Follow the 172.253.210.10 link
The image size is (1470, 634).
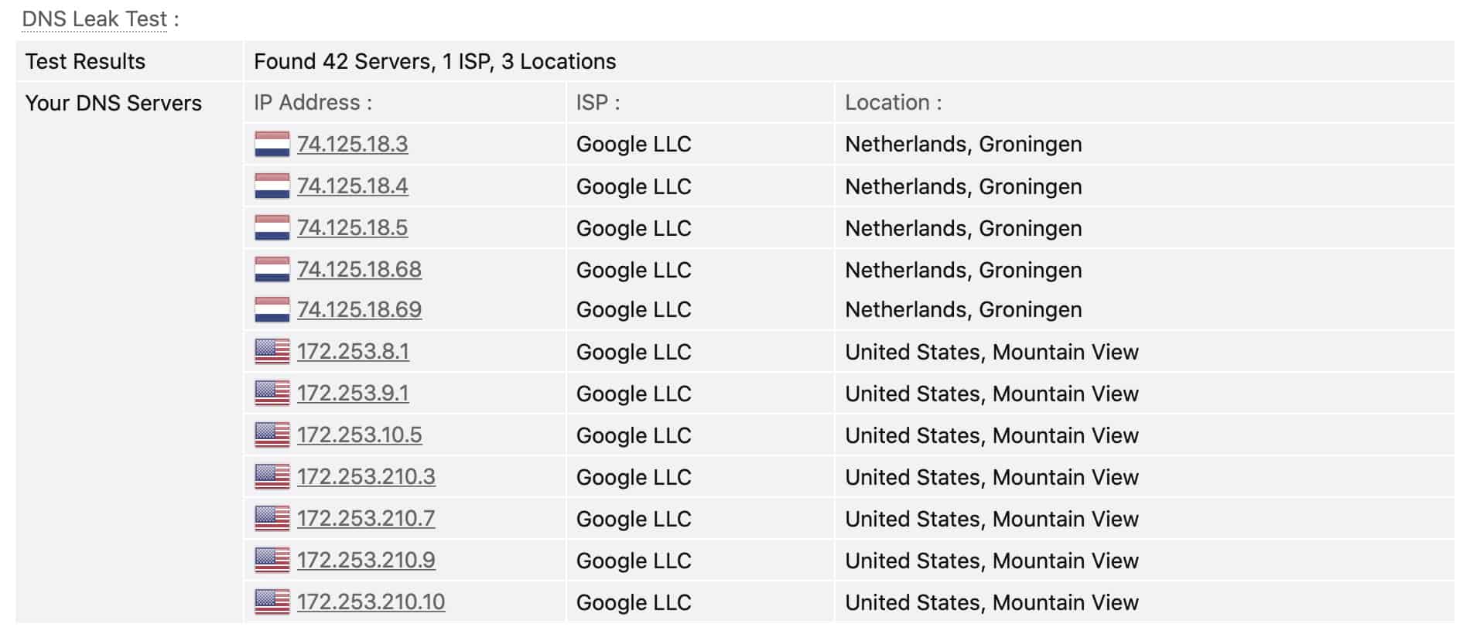pos(371,602)
